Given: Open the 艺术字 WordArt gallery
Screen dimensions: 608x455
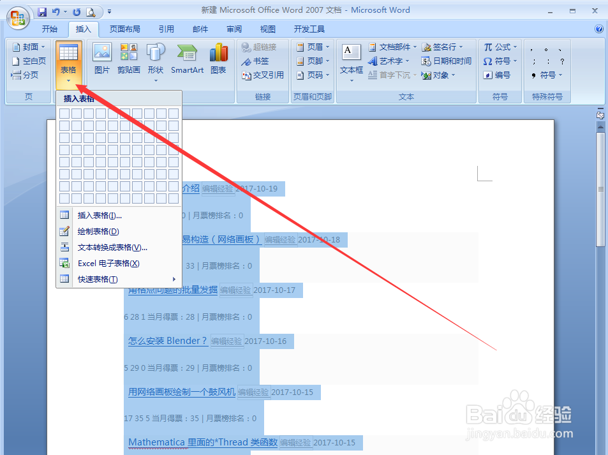Looking at the screenshot, I should (x=389, y=61).
